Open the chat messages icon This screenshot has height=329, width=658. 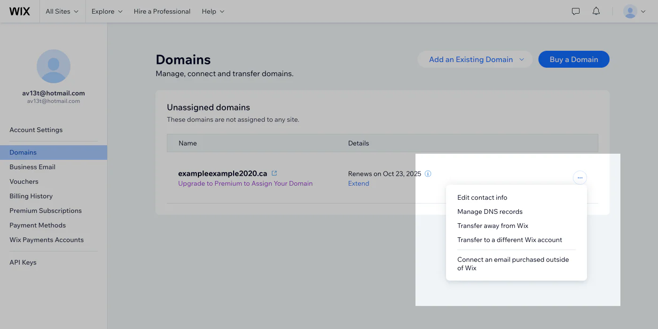click(575, 11)
